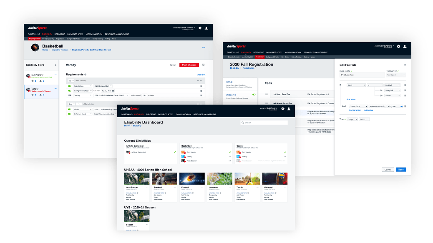Click settings gear in Registration window
Viewport: 433px width, 243px height.
click(398, 46)
